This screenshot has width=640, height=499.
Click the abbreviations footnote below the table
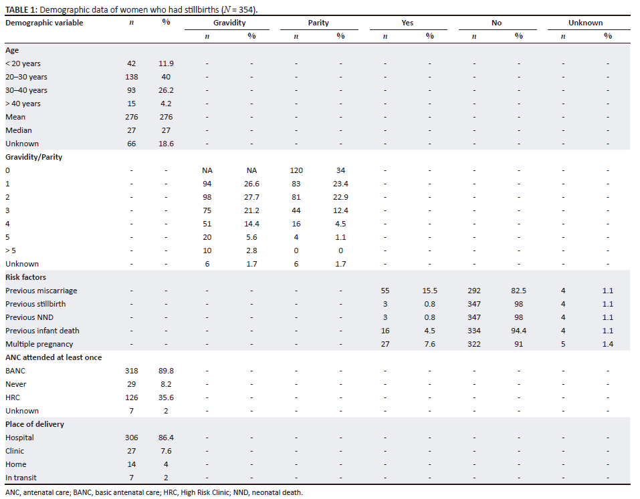click(154, 492)
